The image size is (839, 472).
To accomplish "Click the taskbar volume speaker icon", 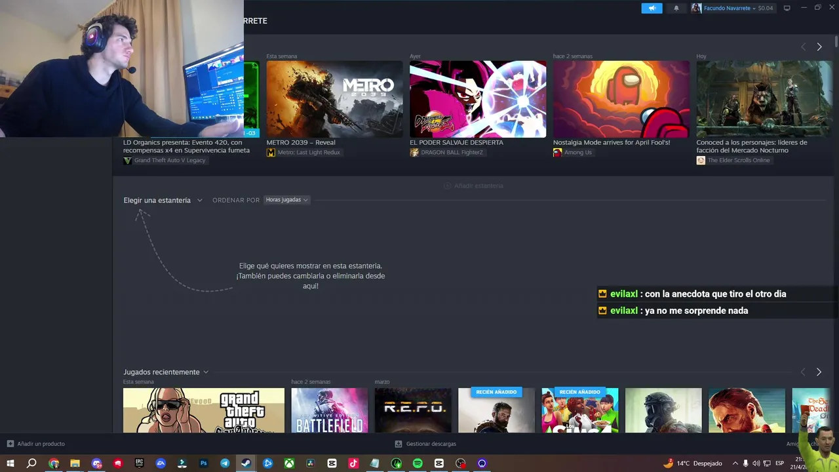I will click(756, 463).
